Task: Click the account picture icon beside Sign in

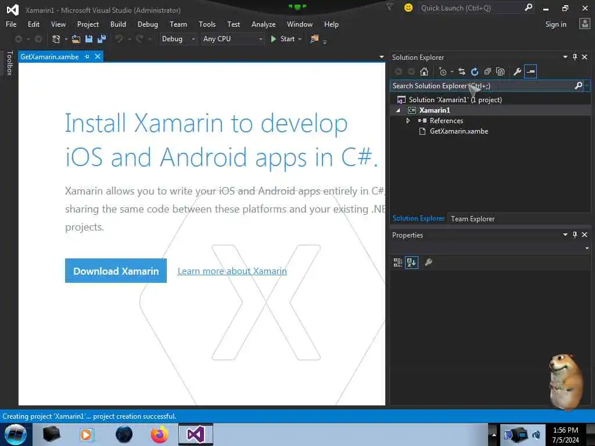Action: 585,24
